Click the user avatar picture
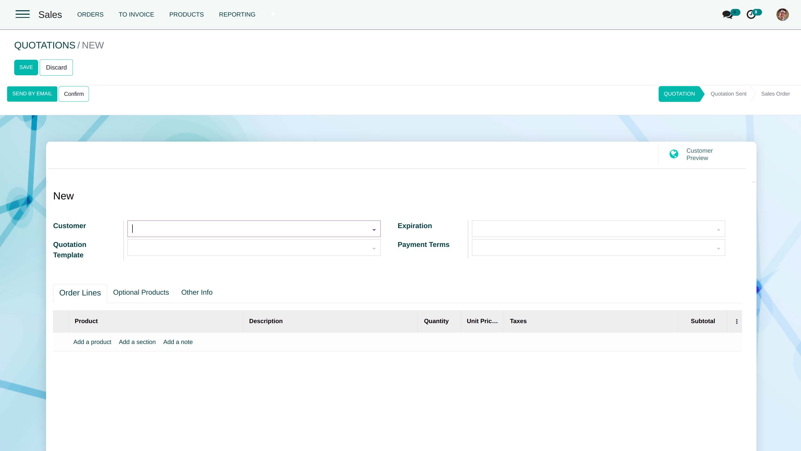 click(782, 15)
